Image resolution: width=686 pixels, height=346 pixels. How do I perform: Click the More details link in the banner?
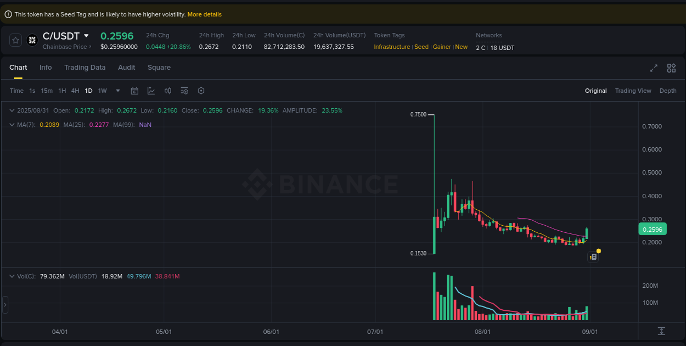pyautogui.click(x=204, y=14)
